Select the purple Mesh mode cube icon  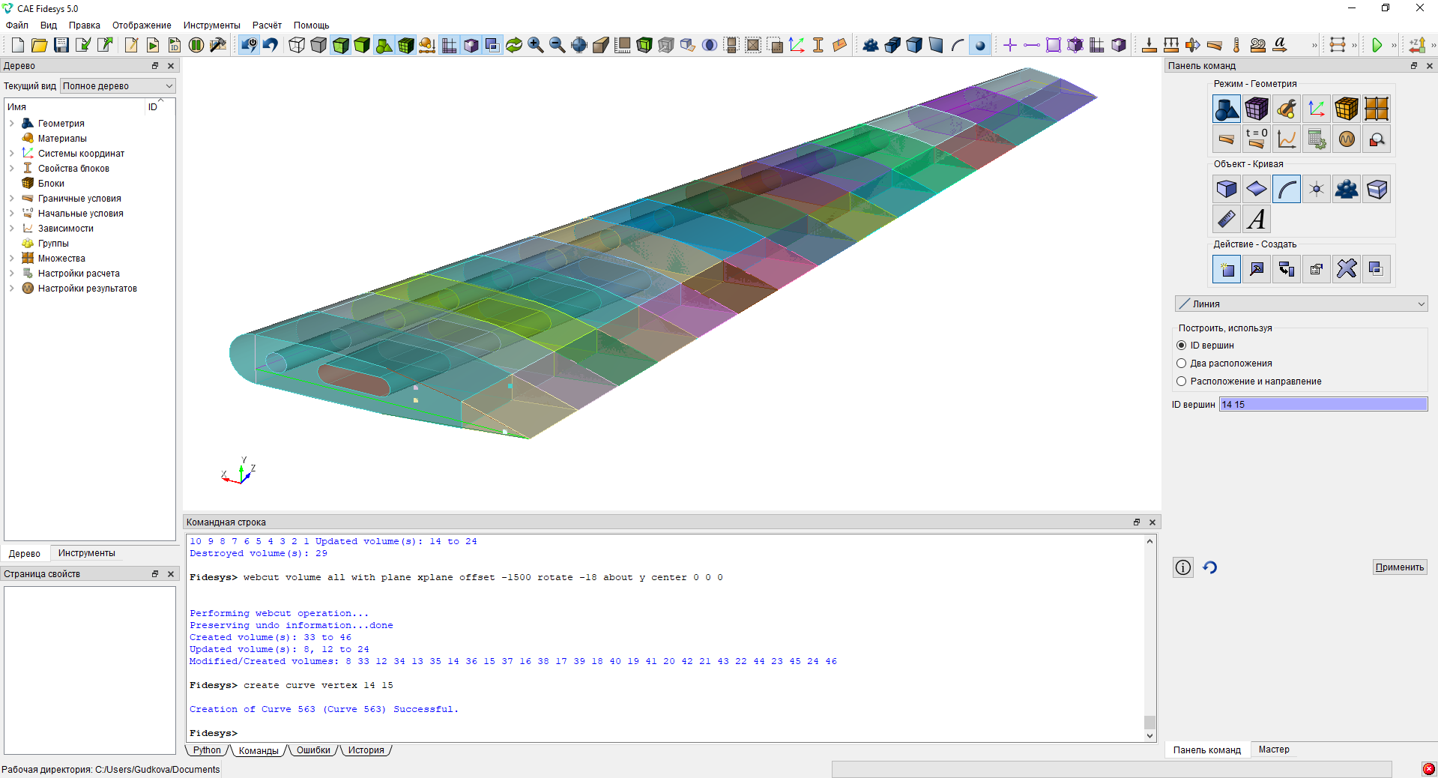click(1257, 109)
